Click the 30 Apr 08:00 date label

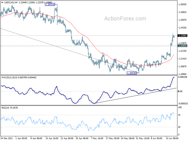click(x=82, y=138)
